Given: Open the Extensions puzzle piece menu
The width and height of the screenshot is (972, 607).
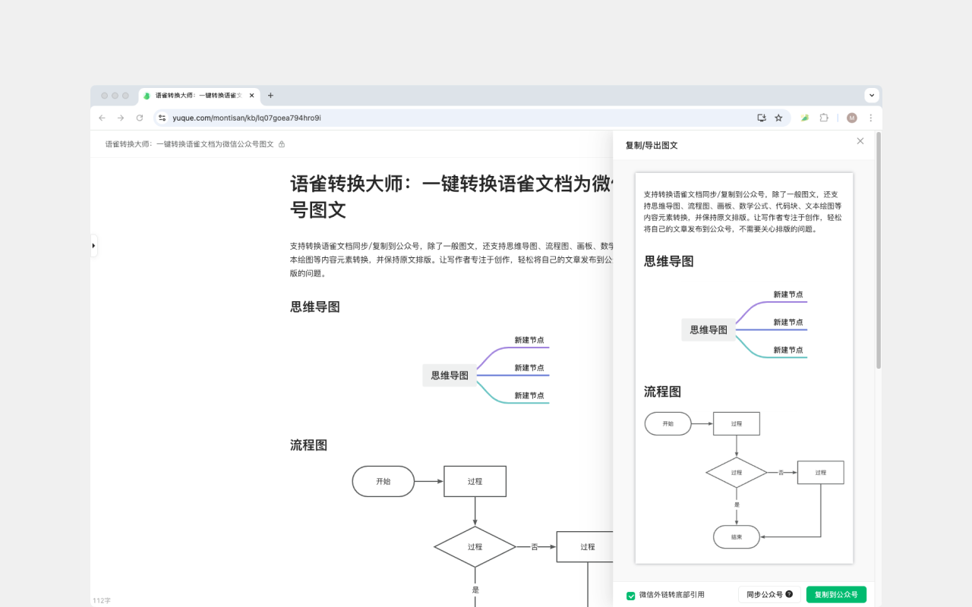Looking at the screenshot, I should (824, 118).
